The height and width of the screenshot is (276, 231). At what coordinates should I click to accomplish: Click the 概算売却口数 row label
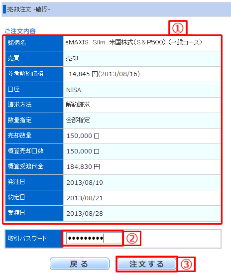[x=25, y=151]
